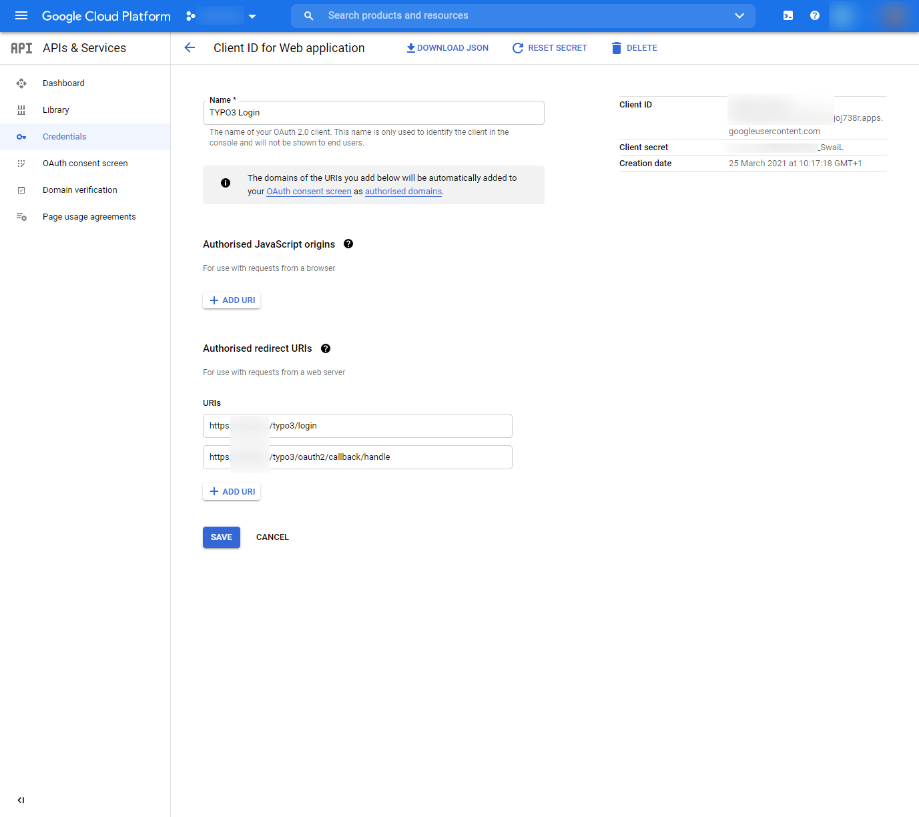Add URI under JavaScript origins
919x817 pixels.
pyautogui.click(x=232, y=300)
